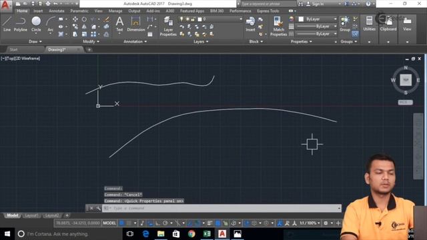
Task: Click the customization wrench on command line
Action: 98,209
